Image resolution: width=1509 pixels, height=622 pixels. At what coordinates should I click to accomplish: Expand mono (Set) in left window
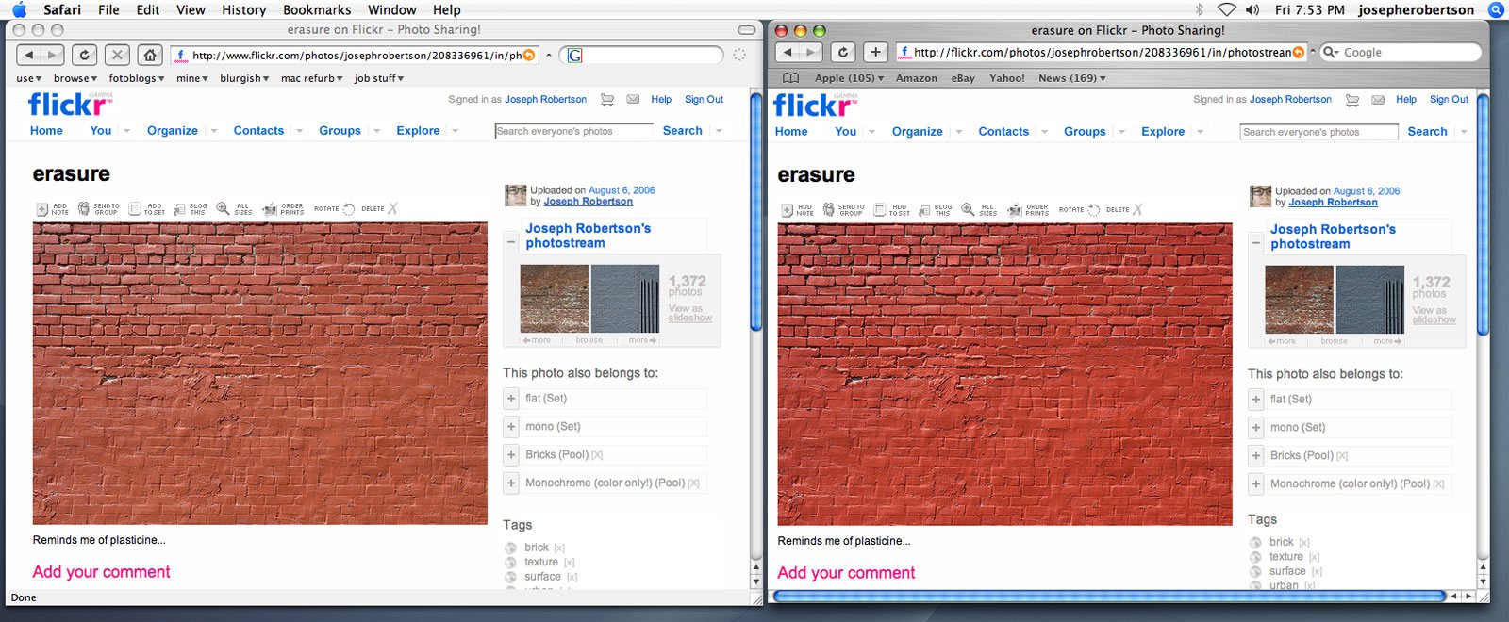pyautogui.click(x=511, y=427)
